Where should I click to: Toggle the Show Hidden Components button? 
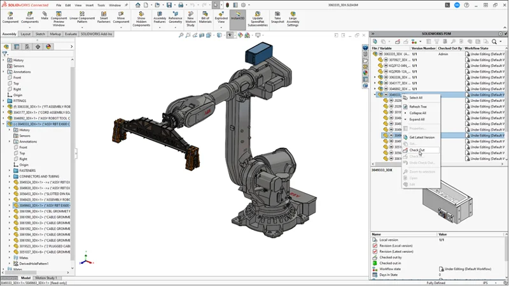coord(142,18)
